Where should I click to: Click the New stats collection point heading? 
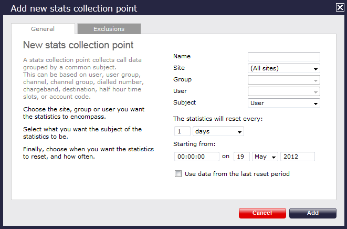(78, 45)
